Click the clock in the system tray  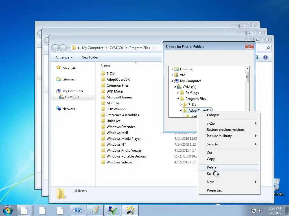(275, 211)
